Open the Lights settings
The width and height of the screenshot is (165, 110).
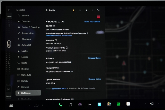tap(23, 57)
